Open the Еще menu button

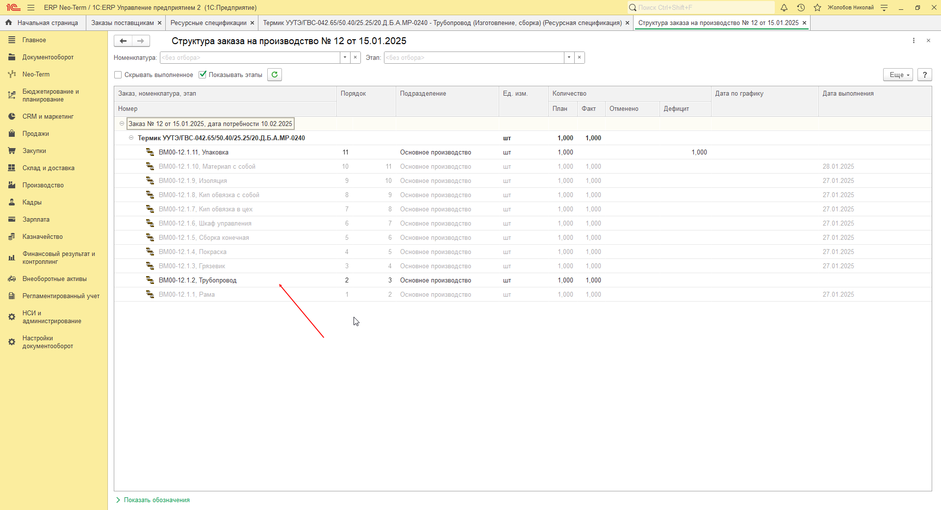tap(898, 75)
